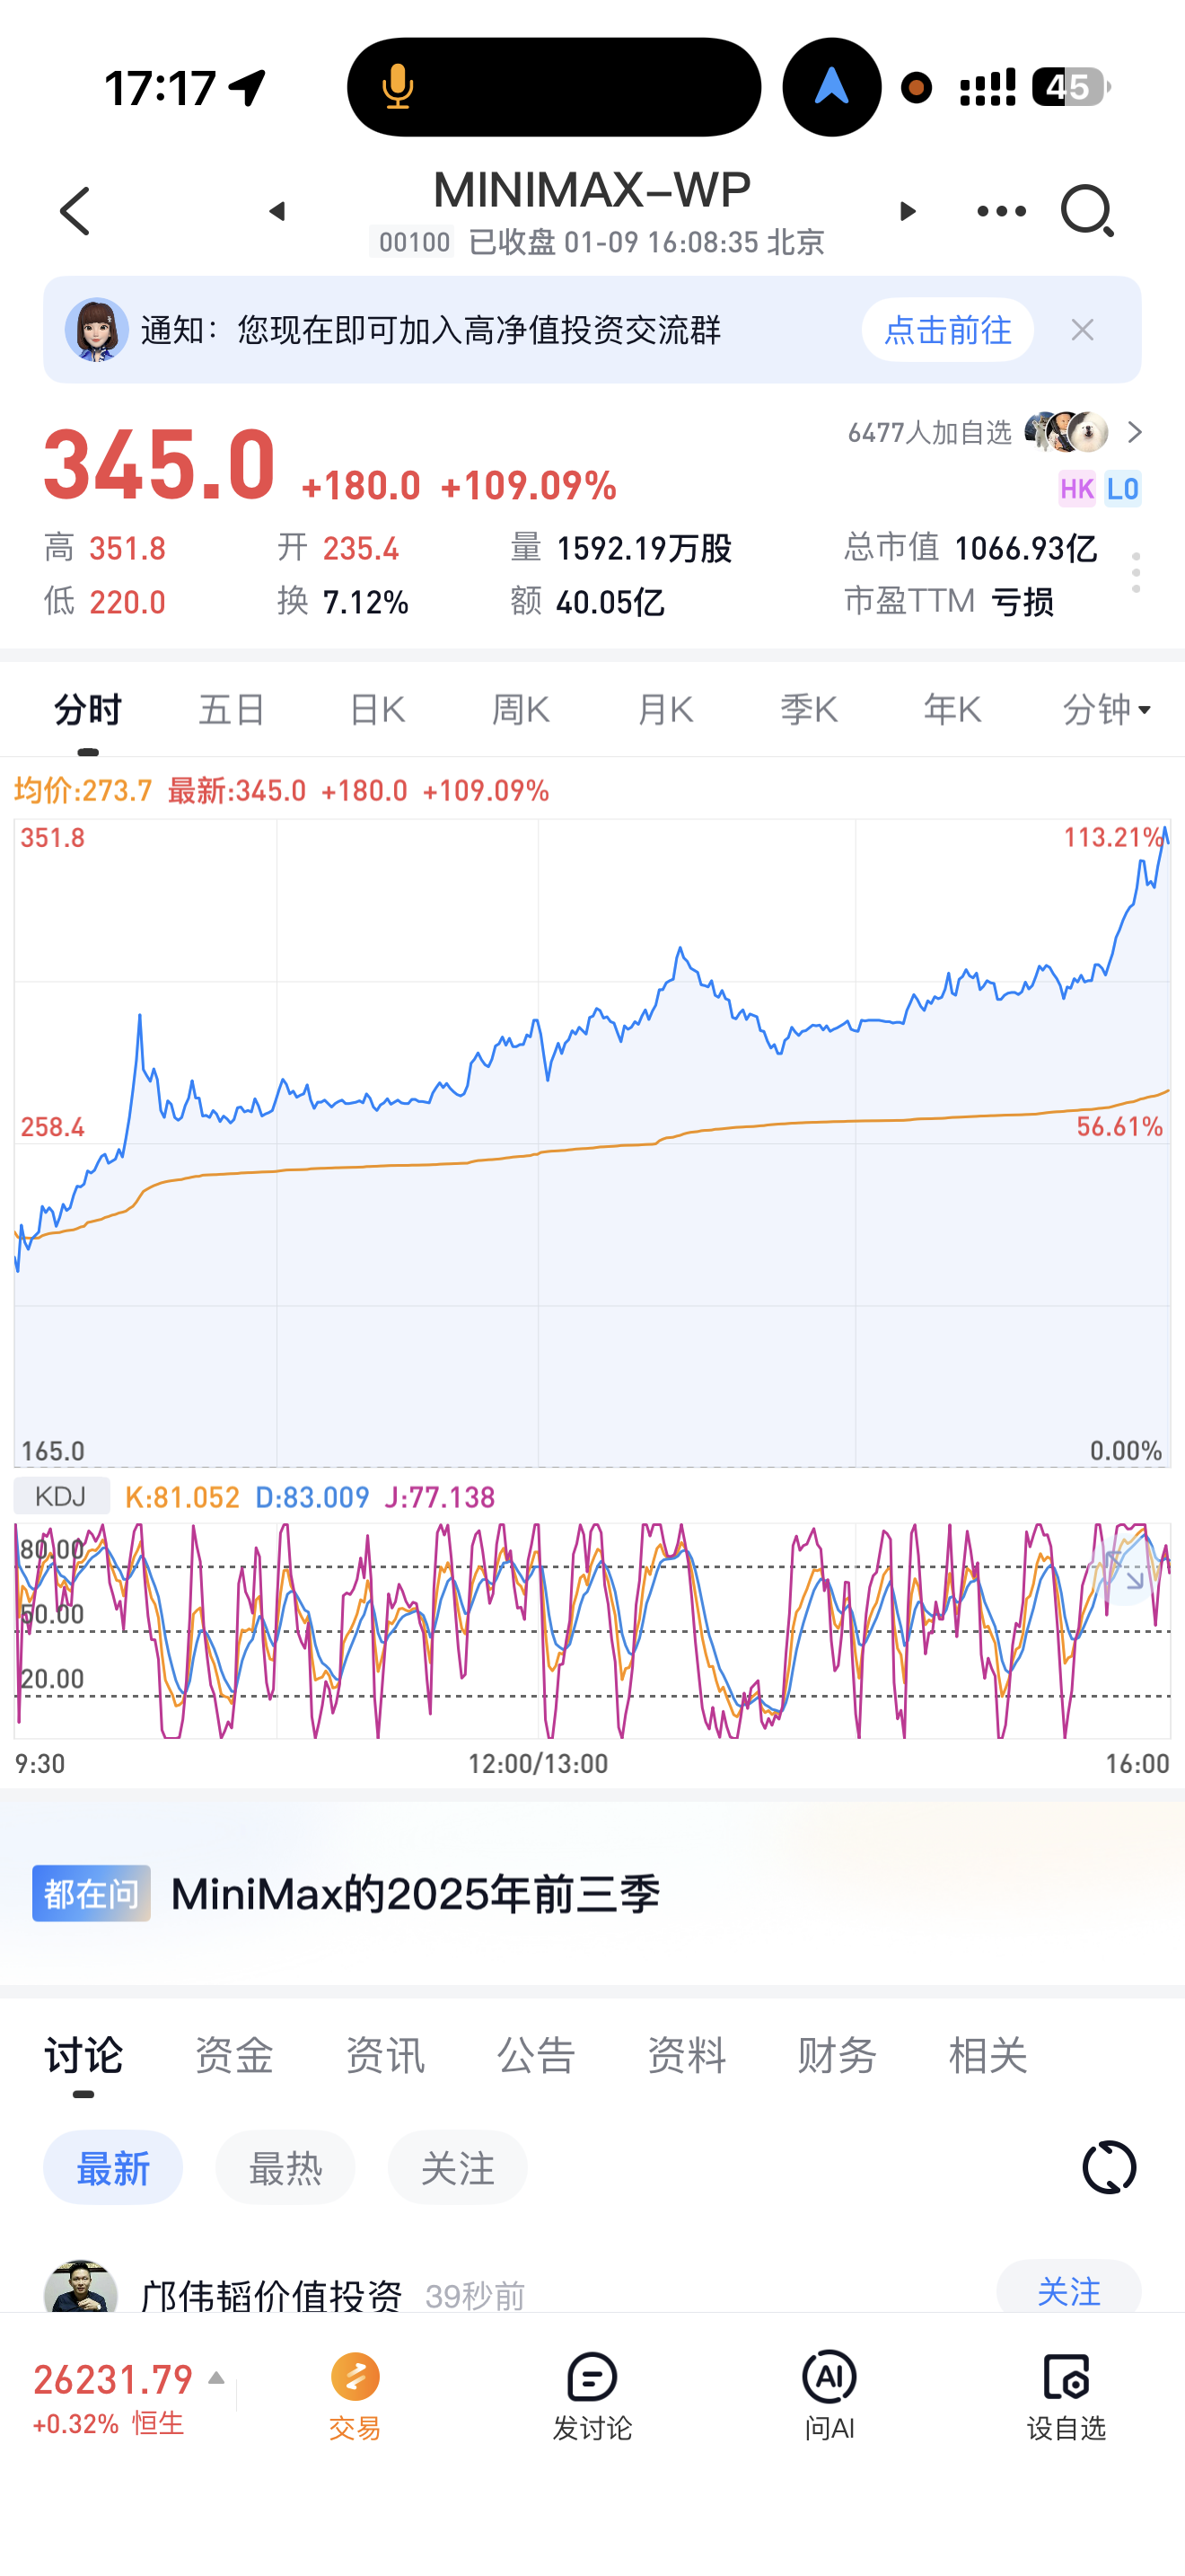Go to previous stock arrow
The width and height of the screenshot is (1185, 2576).
(277, 211)
